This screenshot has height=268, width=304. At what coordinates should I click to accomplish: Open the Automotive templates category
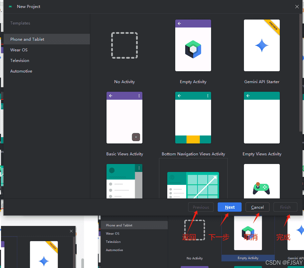click(x=21, y=71)
